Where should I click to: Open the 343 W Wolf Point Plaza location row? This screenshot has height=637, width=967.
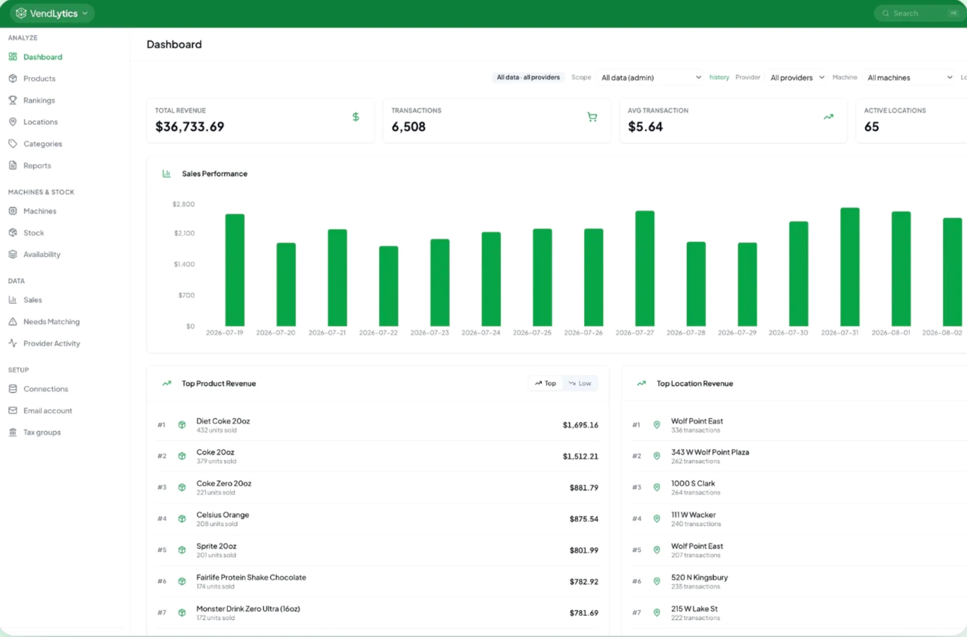(798, 456)
